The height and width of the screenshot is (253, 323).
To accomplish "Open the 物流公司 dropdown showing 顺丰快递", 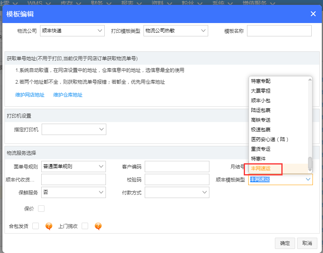I will coord(72,31).
